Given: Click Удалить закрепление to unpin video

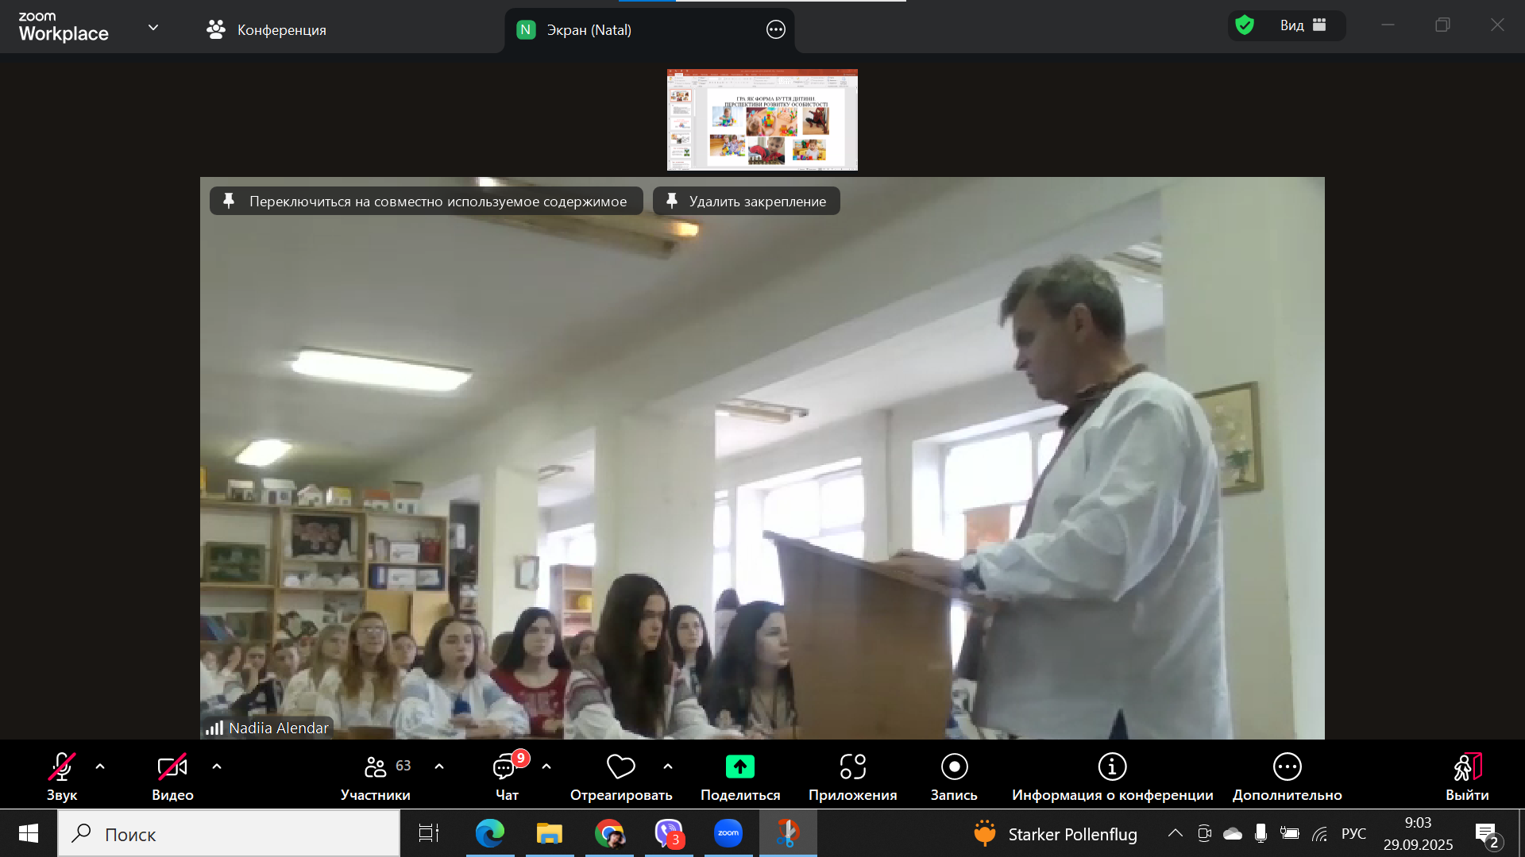Looking at the screenshot, I should click(x=747, y=202).
